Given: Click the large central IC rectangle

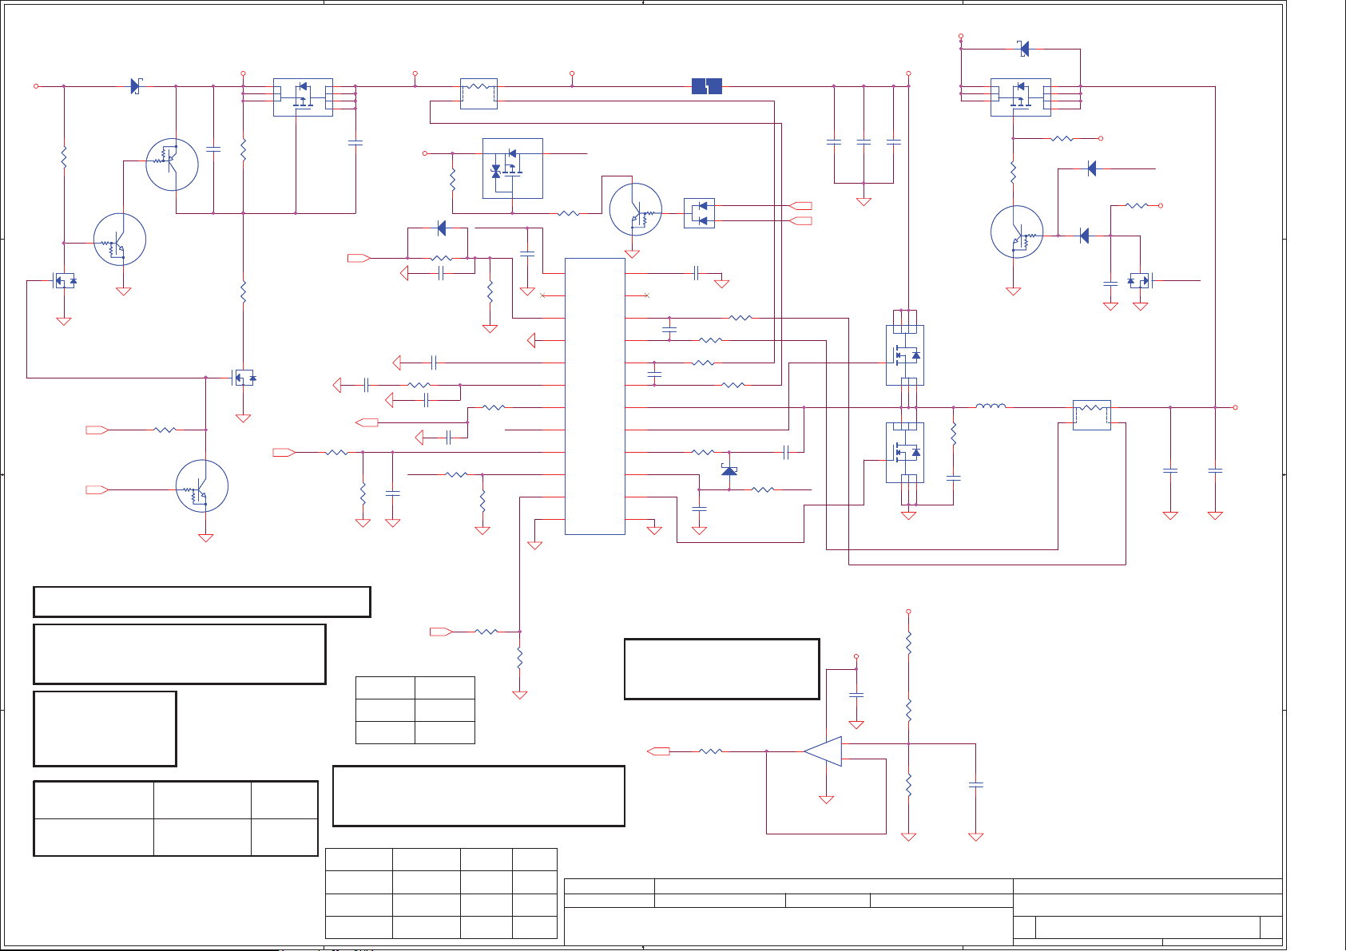Looking at the screenshot, I should (x=594, y=396).
